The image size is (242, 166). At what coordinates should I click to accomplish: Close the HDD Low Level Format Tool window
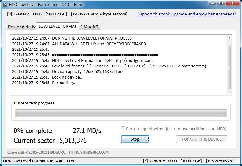point(232,3)
